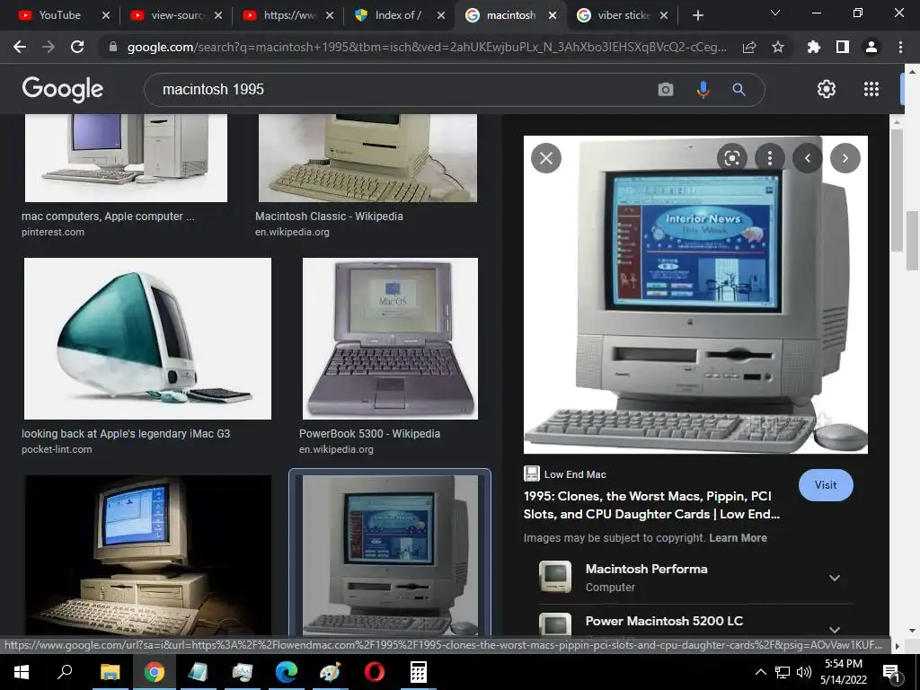Viewport: 920px width, 690px height.
Task: Toggle the Chrome side panel icon
Action: coord(843,47)
